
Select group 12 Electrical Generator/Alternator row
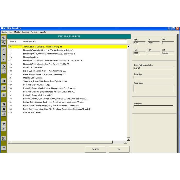click(x=68, y=50)
